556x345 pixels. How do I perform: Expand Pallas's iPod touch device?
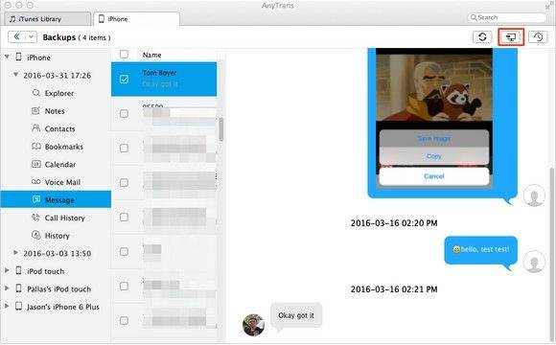[x=7, y=288]
